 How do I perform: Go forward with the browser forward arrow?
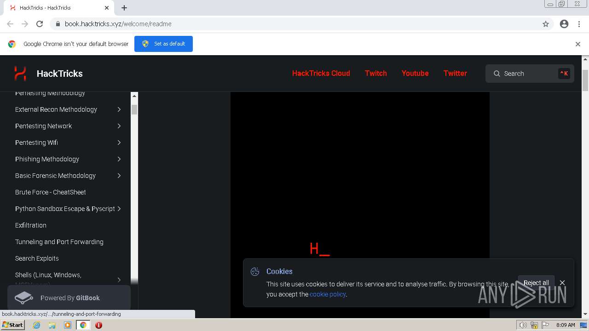[25, 24]
